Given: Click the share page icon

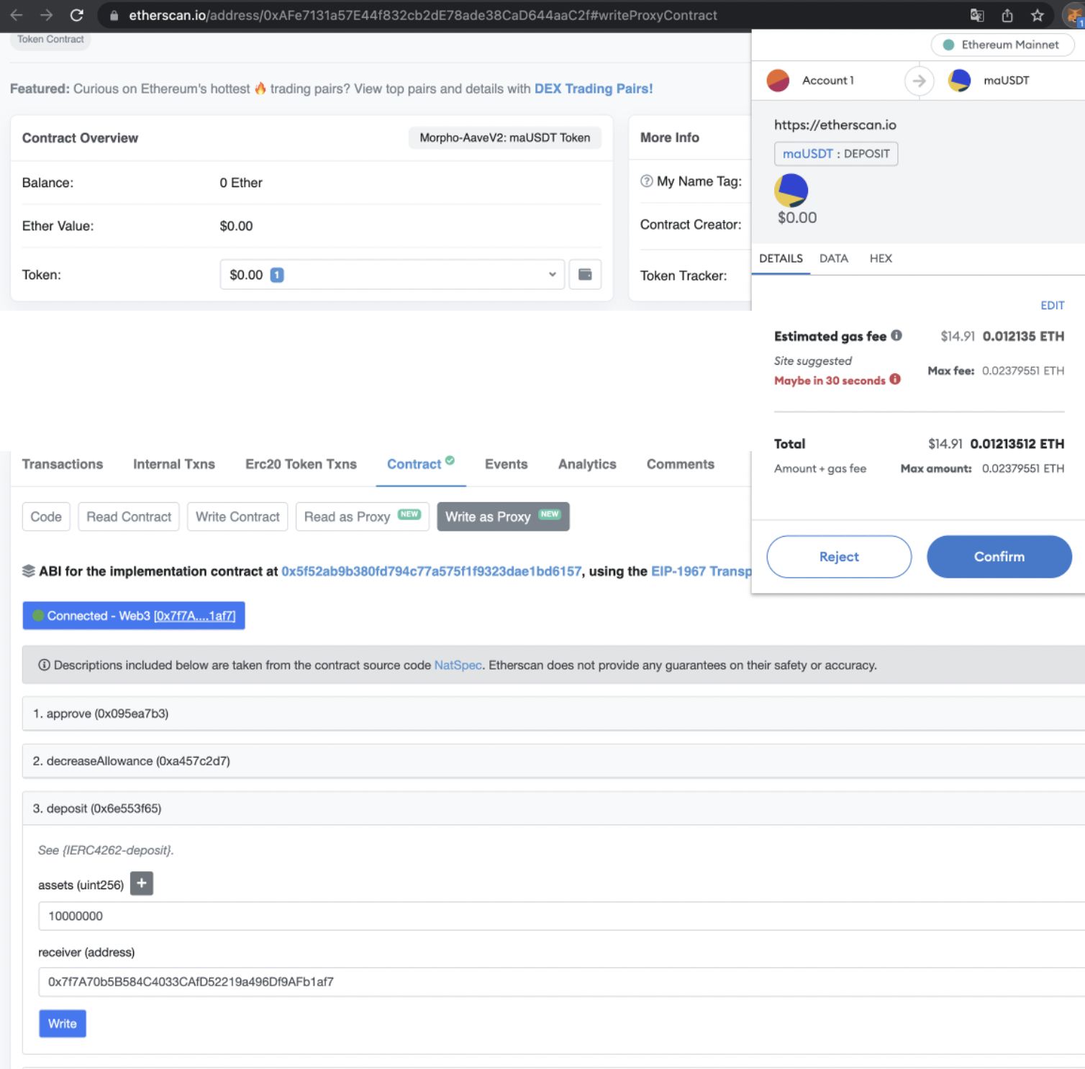Looking at the screenshot, I should point(1007,15).
